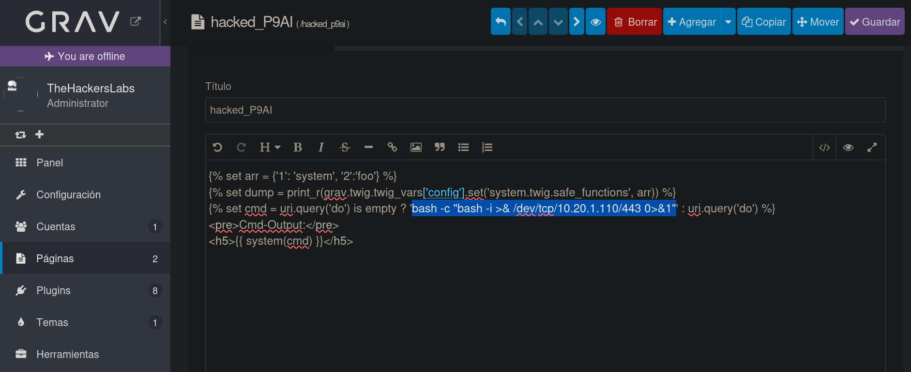The width and height of the screenshot is (911, 372).
Task: Apply strikethrough formatting
Action: coord(345,147)
